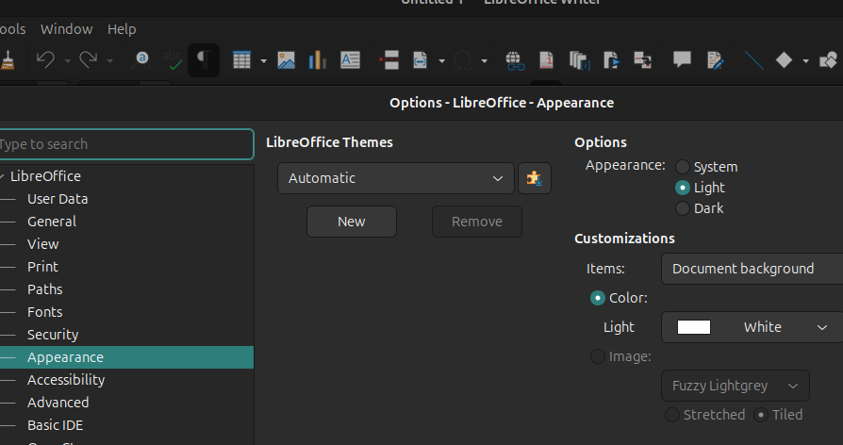Open the Light color White swatch picker
This screenshot has width=843, height=445.
click(752, 327)
